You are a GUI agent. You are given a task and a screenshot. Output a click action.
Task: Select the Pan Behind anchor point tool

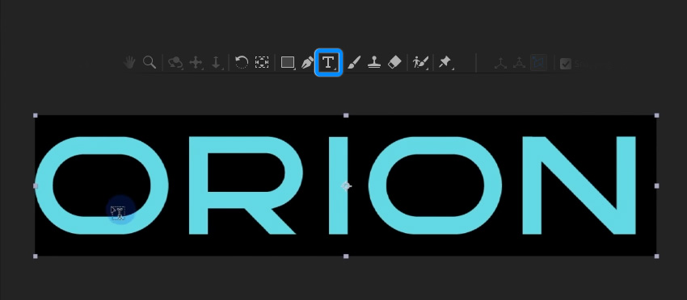pyautogui.click(x=262, y=63)
